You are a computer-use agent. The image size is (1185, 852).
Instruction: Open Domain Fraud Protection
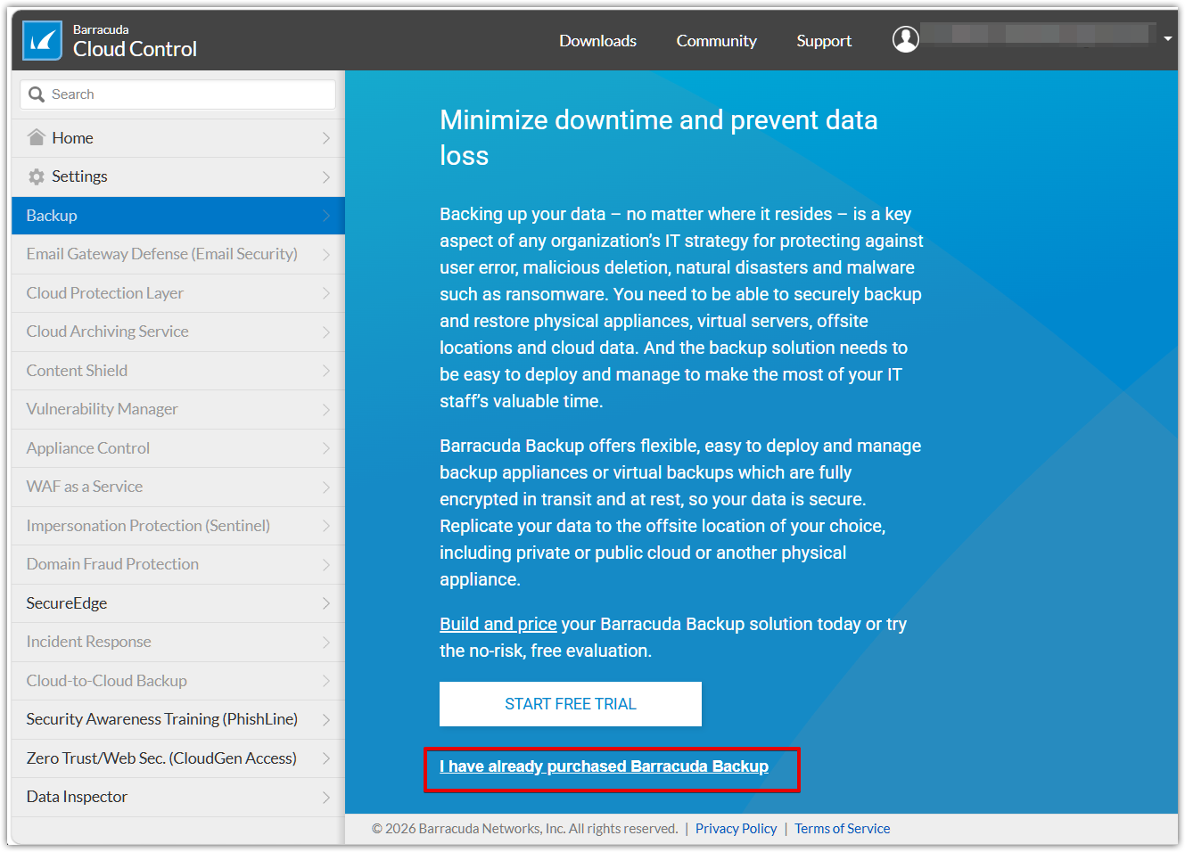pos(178,564)
